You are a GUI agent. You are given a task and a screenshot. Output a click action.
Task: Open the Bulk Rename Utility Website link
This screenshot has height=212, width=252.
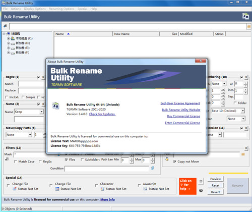181,110
